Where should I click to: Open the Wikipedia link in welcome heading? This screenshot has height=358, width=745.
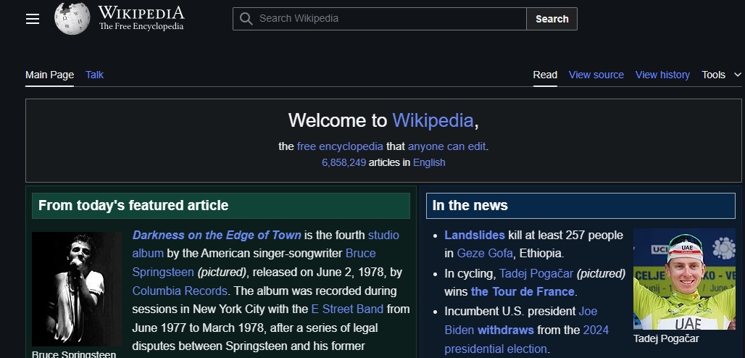(433, 120)
